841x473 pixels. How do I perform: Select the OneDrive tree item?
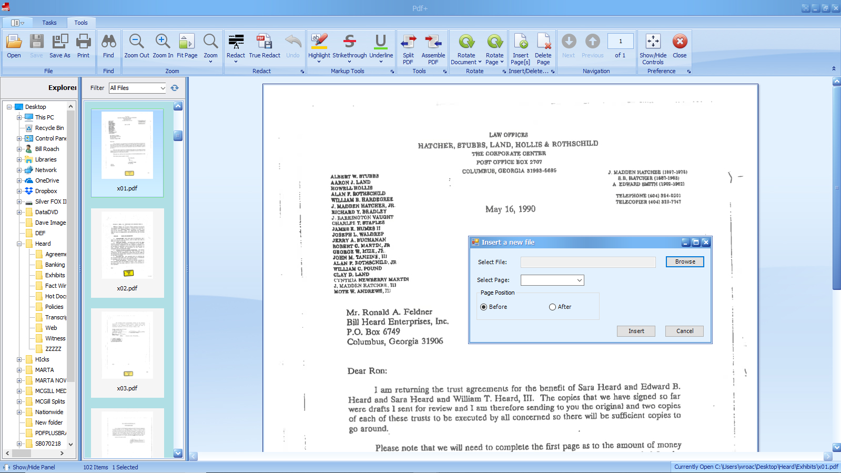pos(47,180)
